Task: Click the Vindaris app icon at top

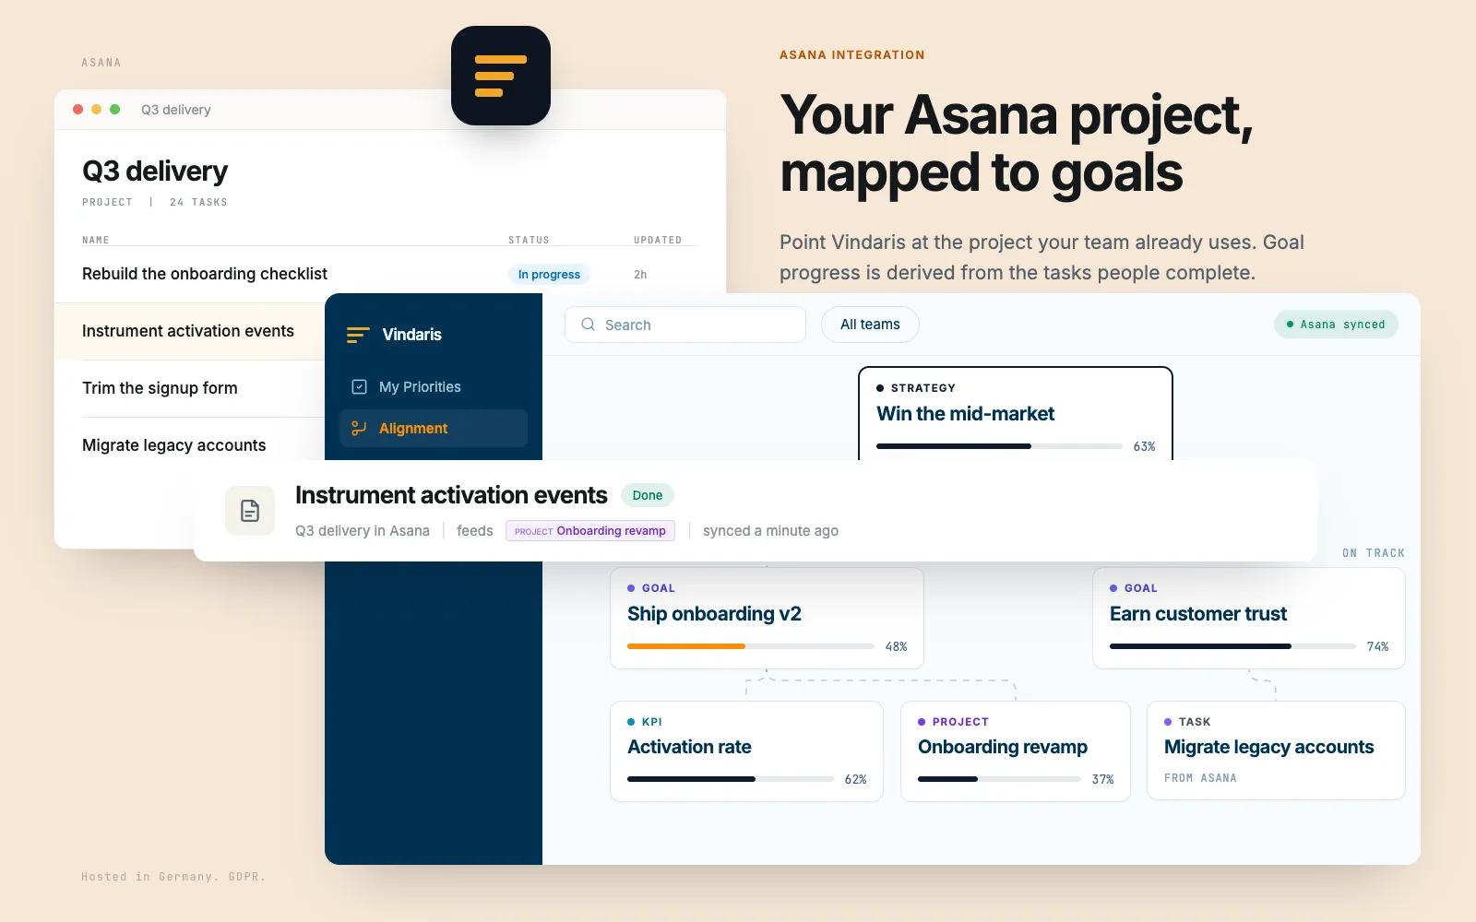Action: click(x=501, y=76)
